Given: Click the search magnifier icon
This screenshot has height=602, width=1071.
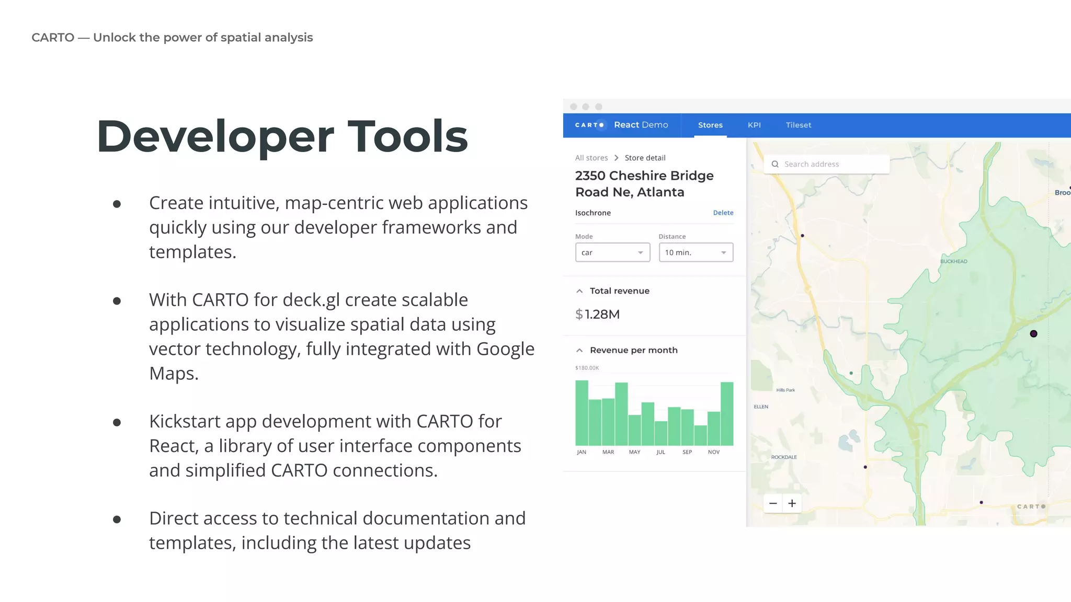Looking at the screenshot, I should pos(775,164).
